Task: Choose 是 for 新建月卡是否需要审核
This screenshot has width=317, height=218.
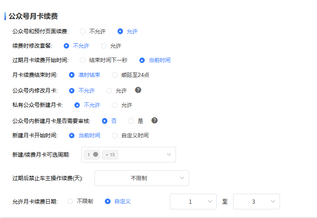Action: (x=131, y=121)
